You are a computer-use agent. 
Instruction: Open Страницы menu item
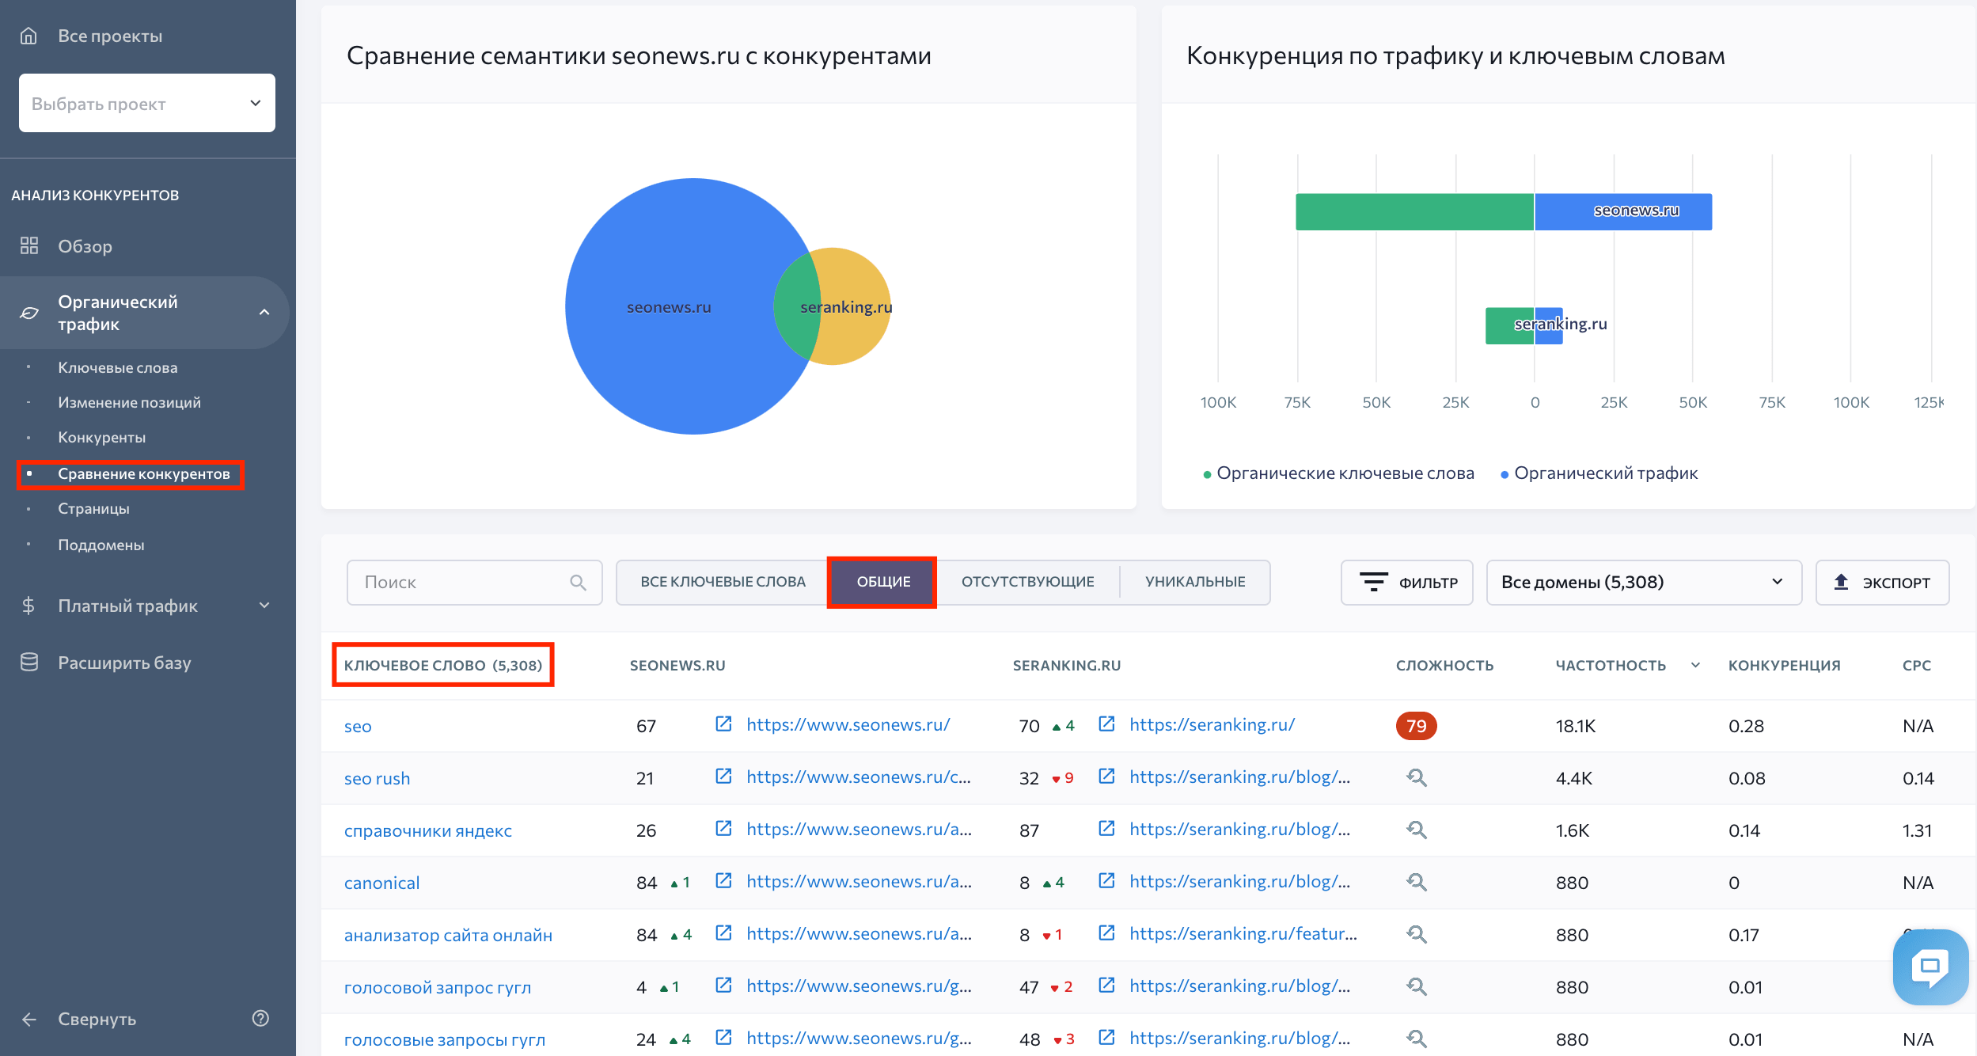93,508
